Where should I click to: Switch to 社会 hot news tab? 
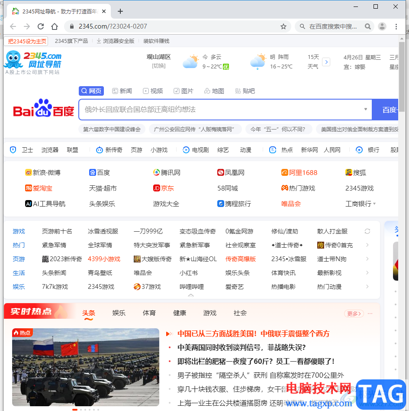tap(240, 313)
